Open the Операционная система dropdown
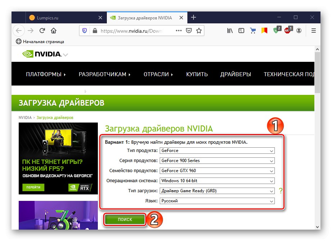332x244 pixels. [217, 181]
